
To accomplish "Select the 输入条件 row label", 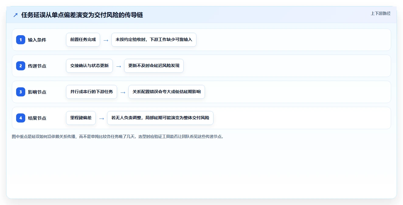I will (x=37, y=40).
